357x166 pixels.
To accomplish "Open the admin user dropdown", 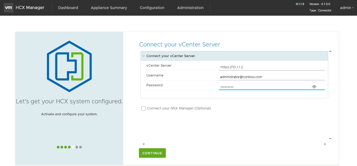I will coord(347,8).
